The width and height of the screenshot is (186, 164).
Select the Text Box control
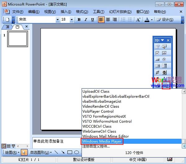(x=164, y=53)
